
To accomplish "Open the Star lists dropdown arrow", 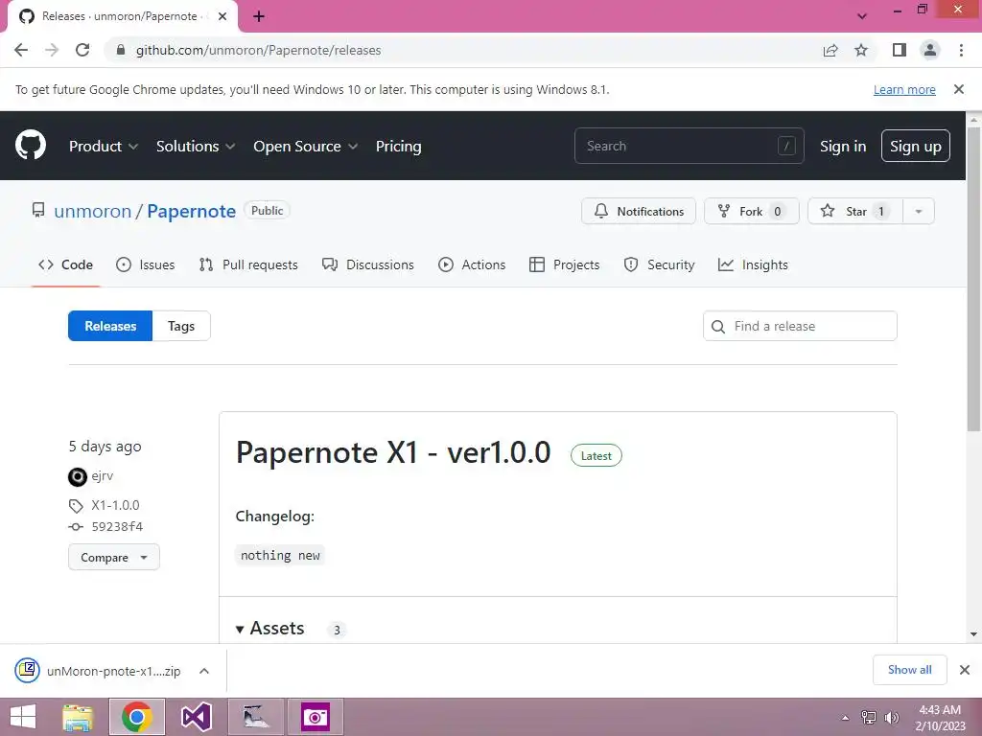I will 919,212.
